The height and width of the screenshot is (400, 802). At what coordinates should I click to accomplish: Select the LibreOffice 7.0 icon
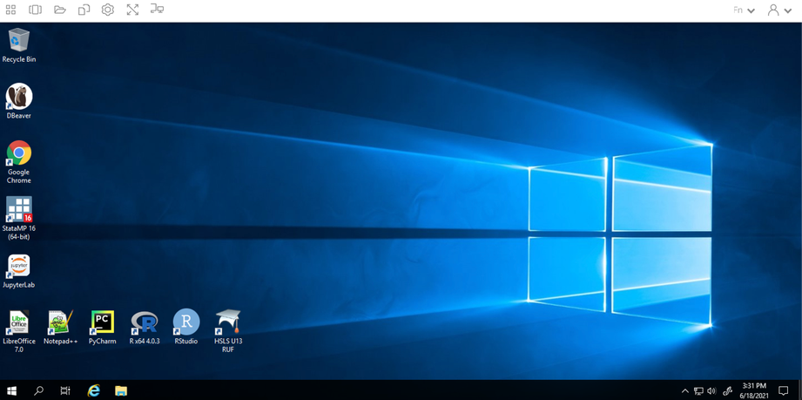[18, 322]
